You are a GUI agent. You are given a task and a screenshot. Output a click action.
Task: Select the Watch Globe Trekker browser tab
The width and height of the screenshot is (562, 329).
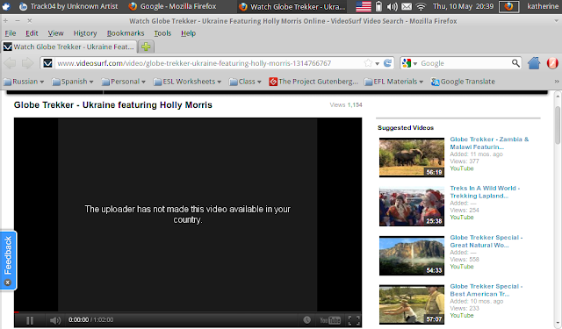tap(68, 46)
